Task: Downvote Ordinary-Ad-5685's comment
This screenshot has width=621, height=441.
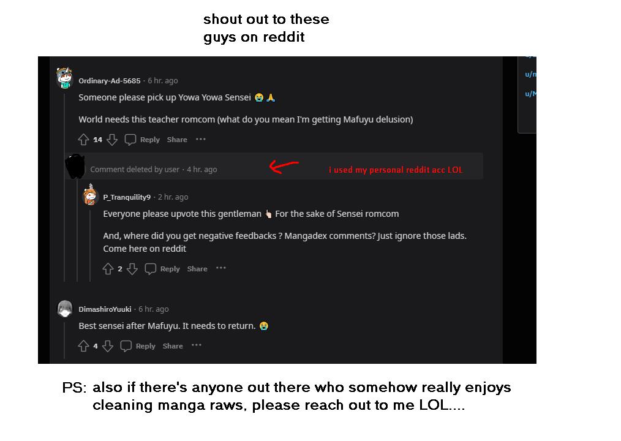Action: pyautogui.click(x=112, y=140)
